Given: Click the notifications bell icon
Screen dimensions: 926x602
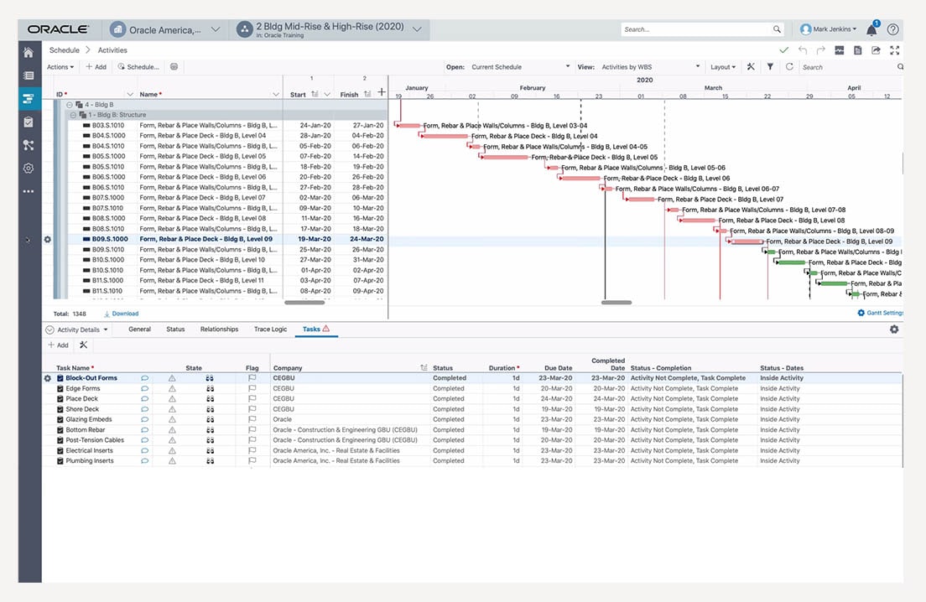Looking at the screenshot, I should point(871,30).
